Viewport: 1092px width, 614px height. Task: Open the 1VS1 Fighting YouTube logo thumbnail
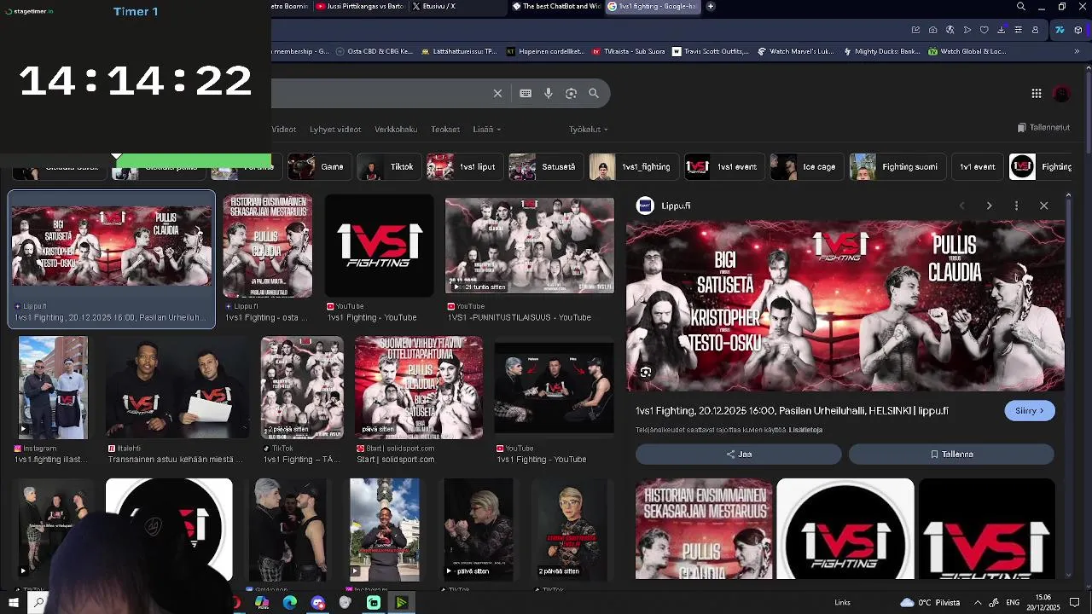pyautogui.click(x=379, y=246)
